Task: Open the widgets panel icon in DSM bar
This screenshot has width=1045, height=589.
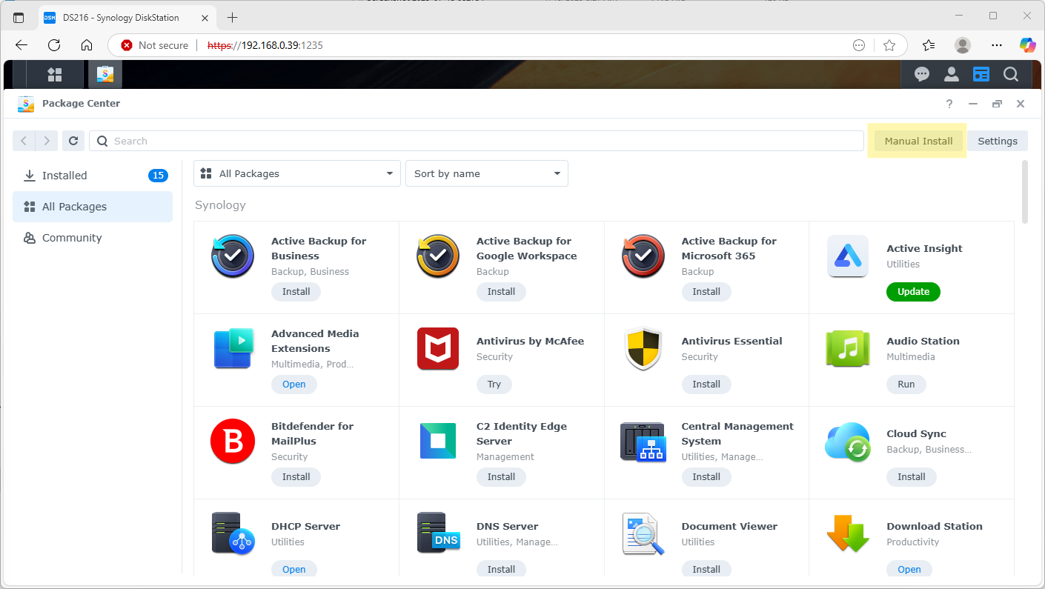Action: (981, 74)
